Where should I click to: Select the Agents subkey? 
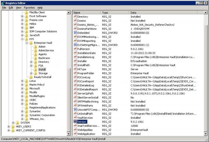(42, 54)
